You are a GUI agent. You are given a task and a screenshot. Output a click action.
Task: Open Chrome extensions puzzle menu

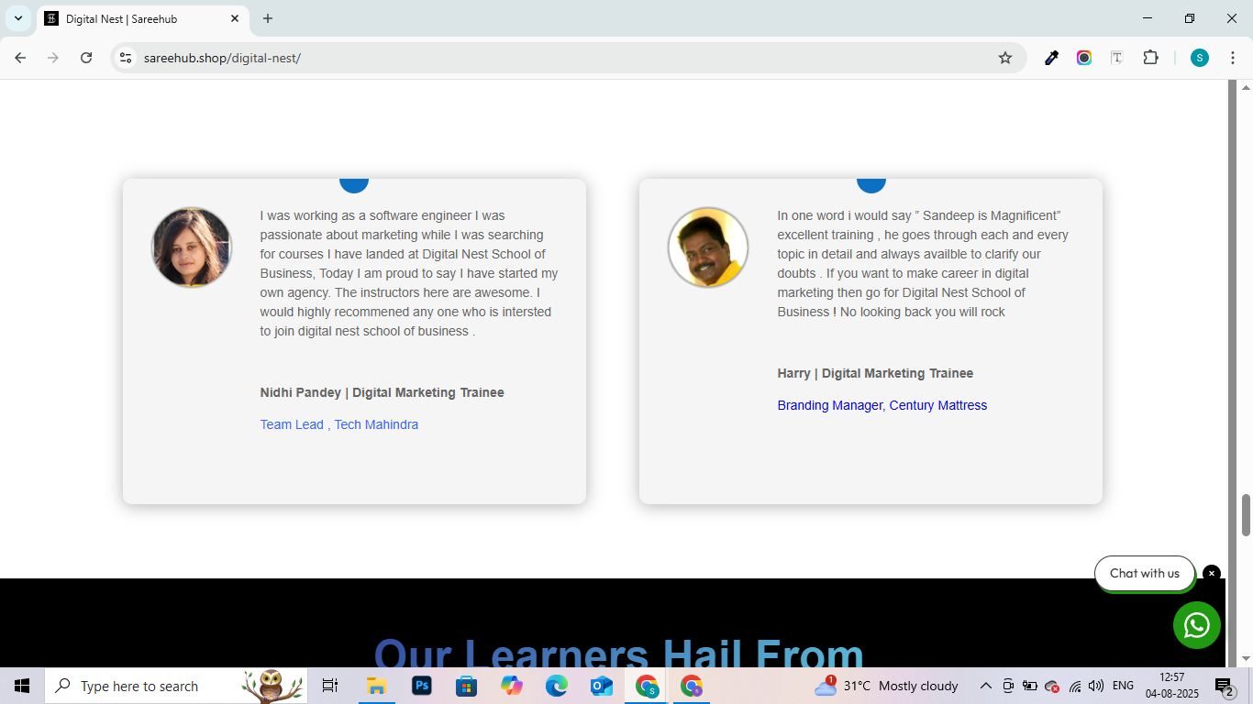point(1150,58)
